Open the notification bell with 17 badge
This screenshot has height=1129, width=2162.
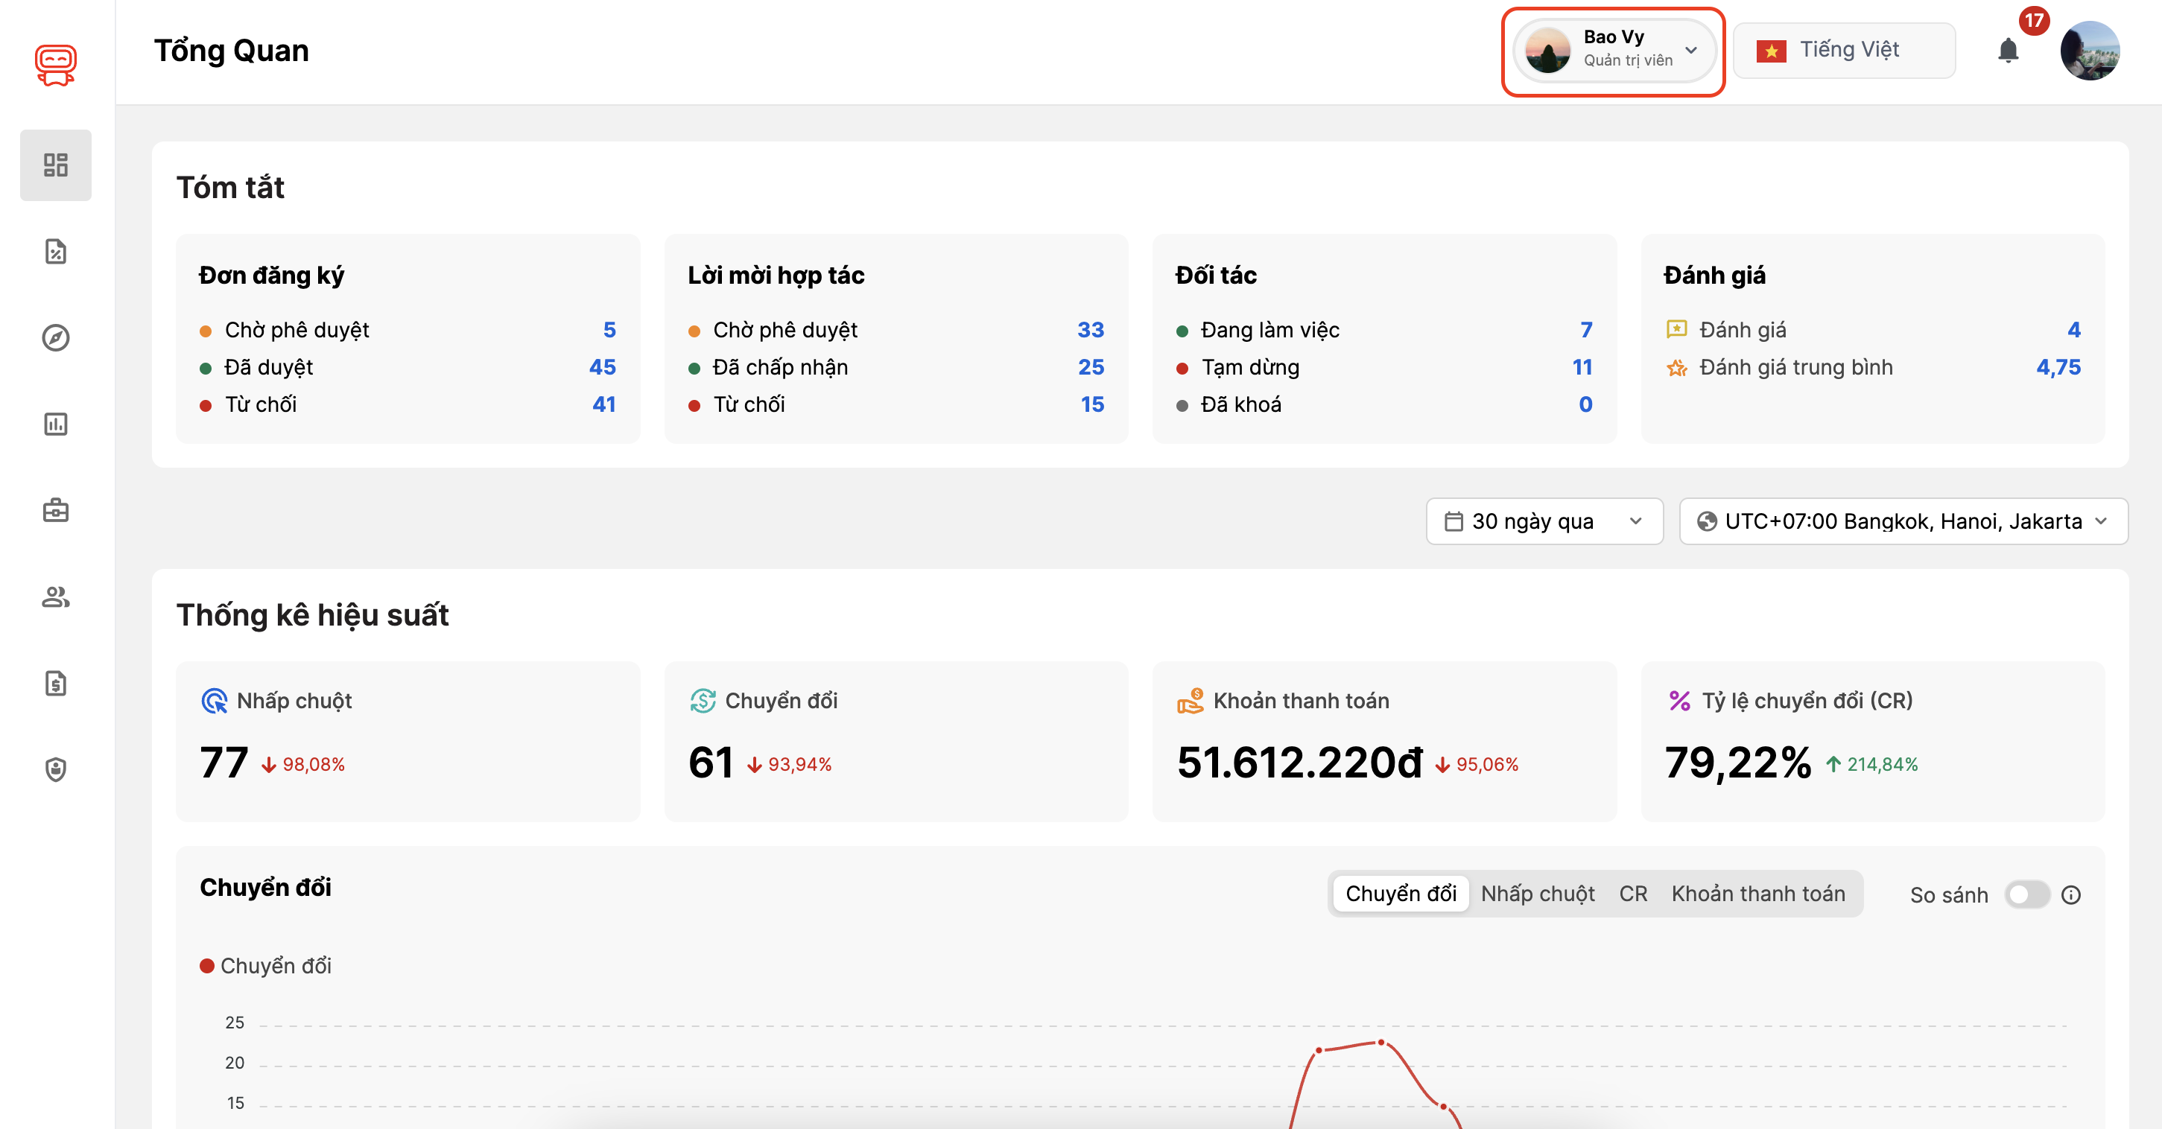(x=2008, y=51)
